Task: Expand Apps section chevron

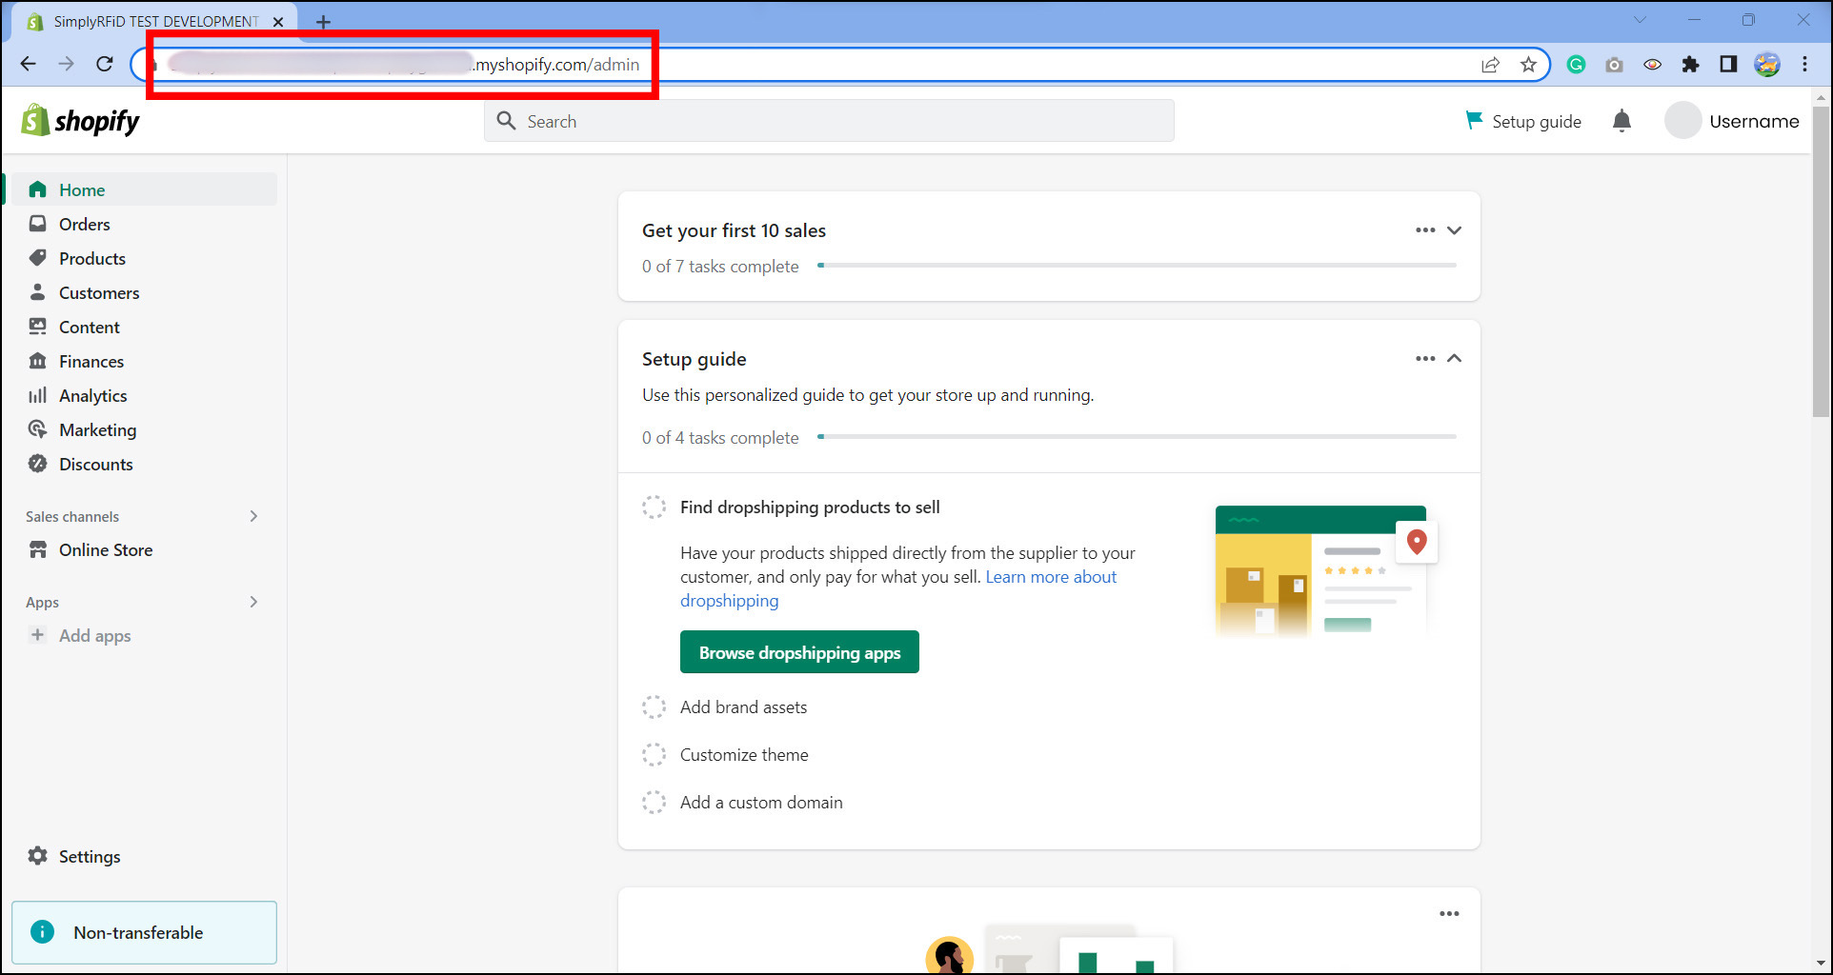Action: [x=253, y=602]
